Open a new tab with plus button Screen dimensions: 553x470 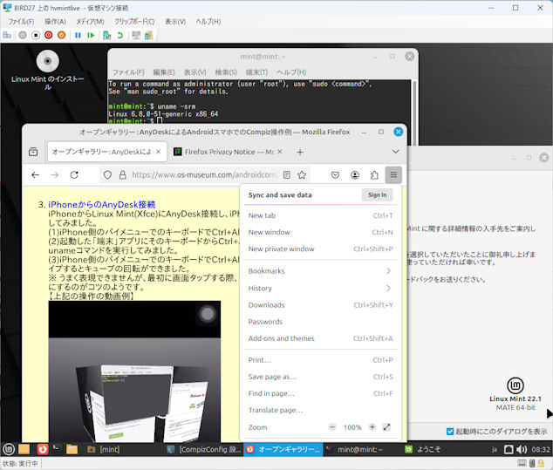(x=300, y=152)
